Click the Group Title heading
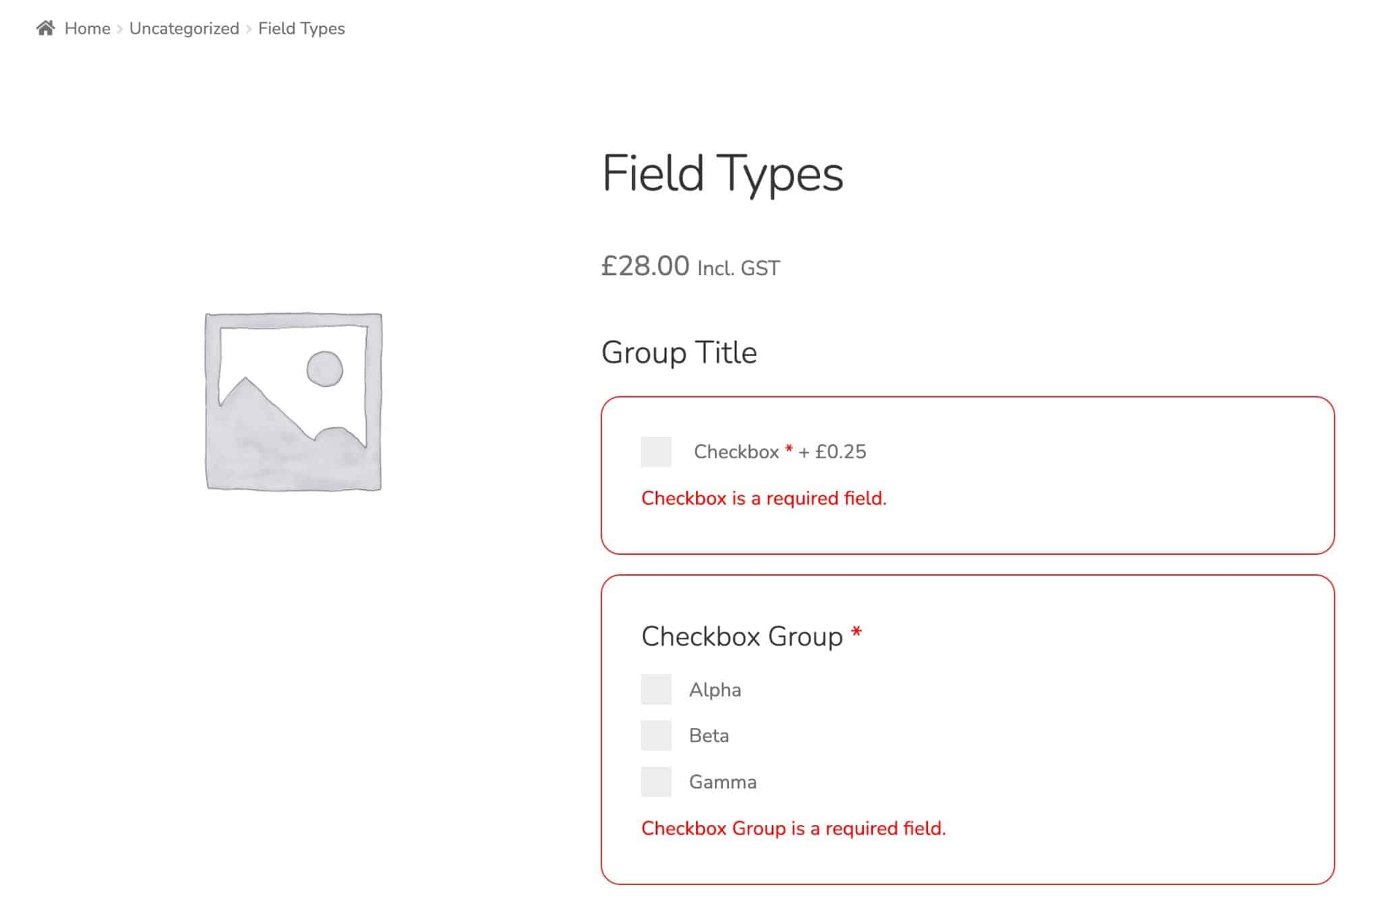Viewport: 1381px width, 910px height. (678, 351)
